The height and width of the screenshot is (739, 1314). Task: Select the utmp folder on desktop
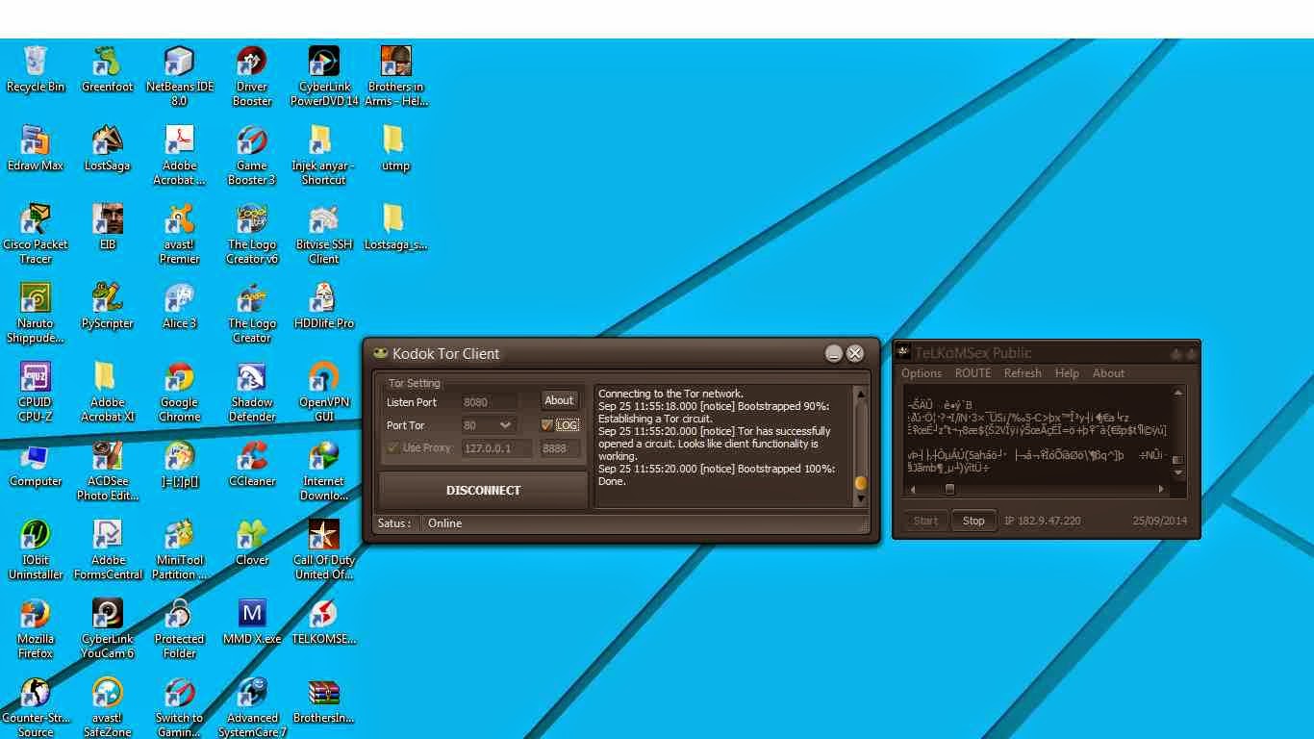pos(395,148)
